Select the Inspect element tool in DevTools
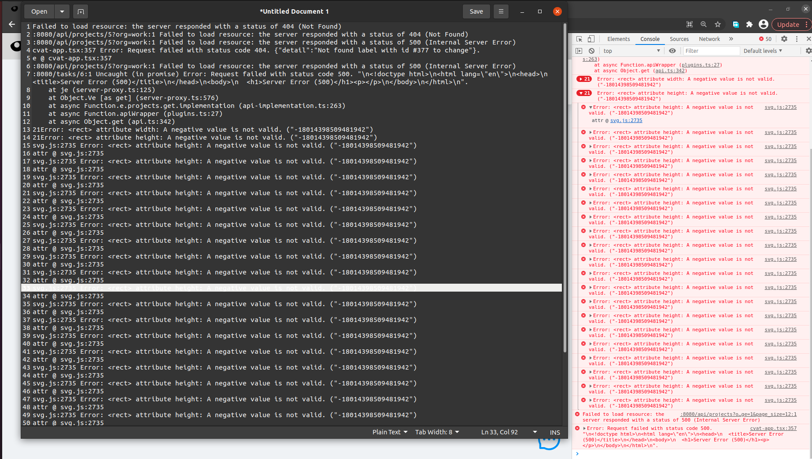The image size is (812, 459). 579,39
